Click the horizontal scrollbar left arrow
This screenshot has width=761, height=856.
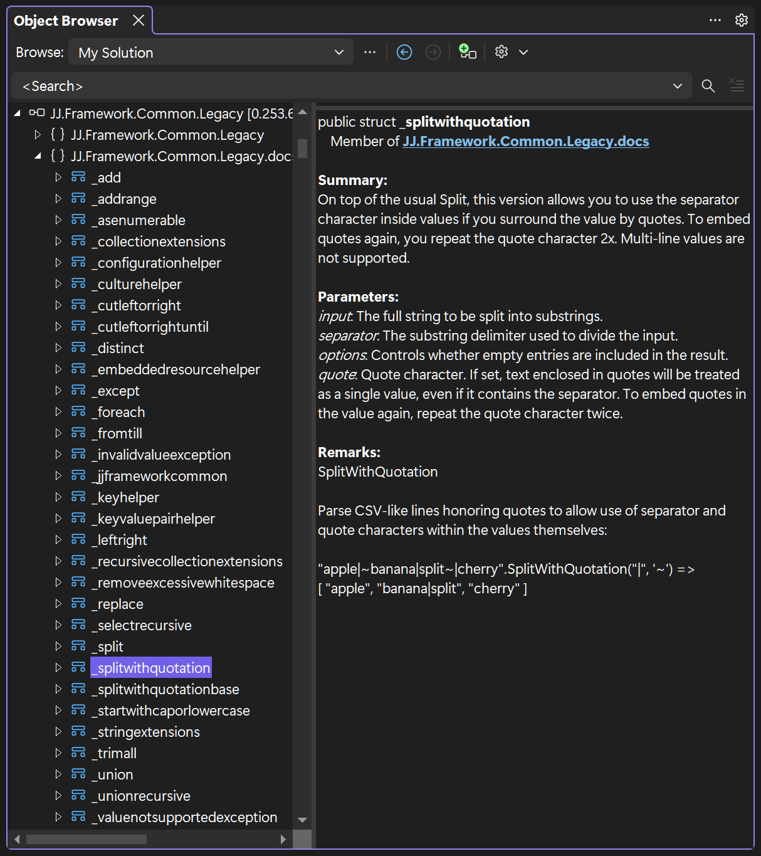tap(17, 839)
